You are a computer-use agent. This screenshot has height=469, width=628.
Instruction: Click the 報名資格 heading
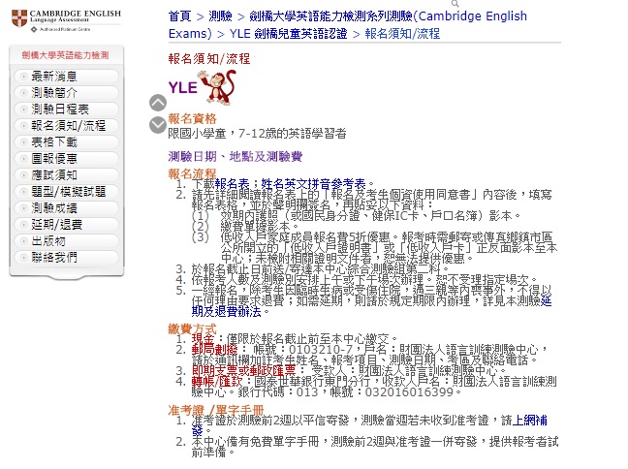click(192, 118)
